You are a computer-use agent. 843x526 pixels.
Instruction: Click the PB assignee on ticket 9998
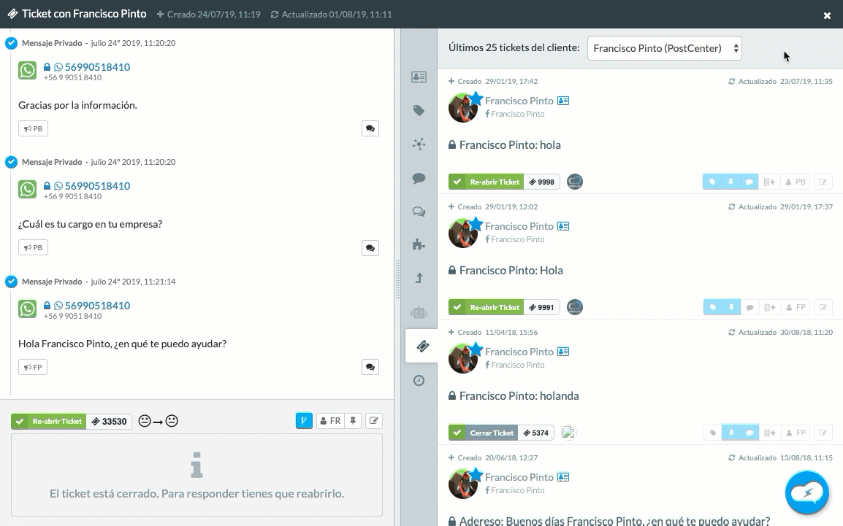(x=795, y=182)
